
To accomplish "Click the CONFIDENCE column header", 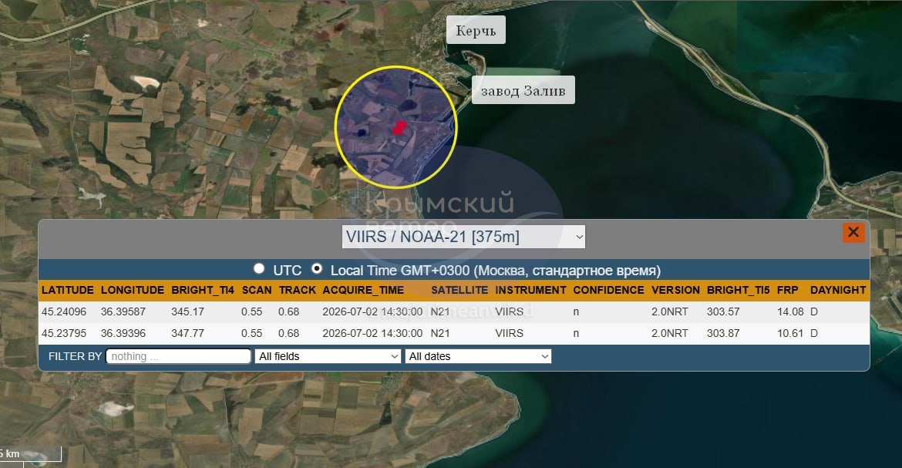I will pos(608,290).
